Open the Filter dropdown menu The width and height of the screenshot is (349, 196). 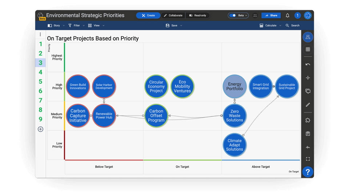pos(76,26)
